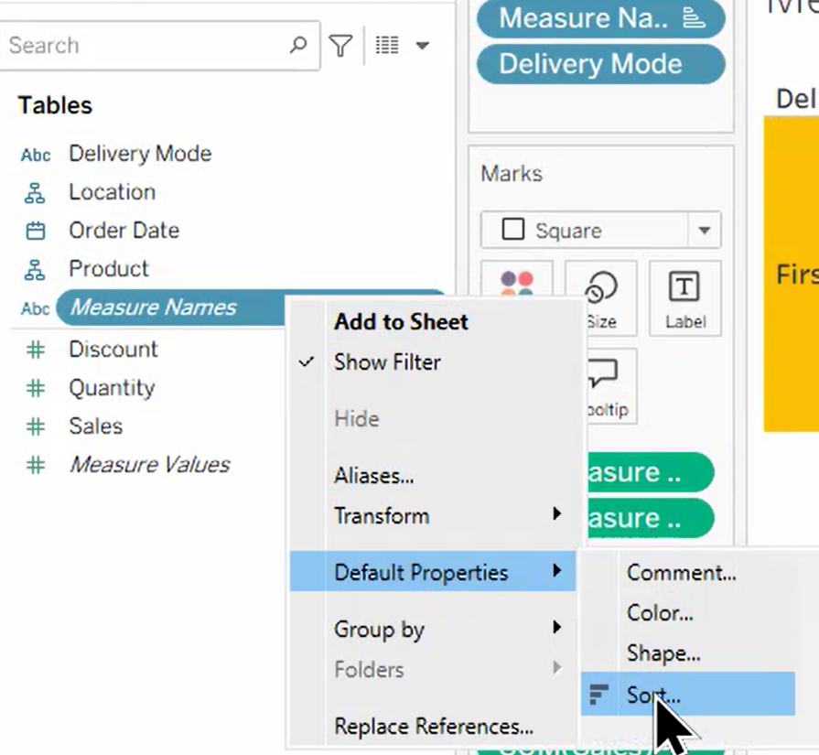Open the Tooltip marks card button
The width and height of the screenshot is (819, 755).
(x=611, y=386)
